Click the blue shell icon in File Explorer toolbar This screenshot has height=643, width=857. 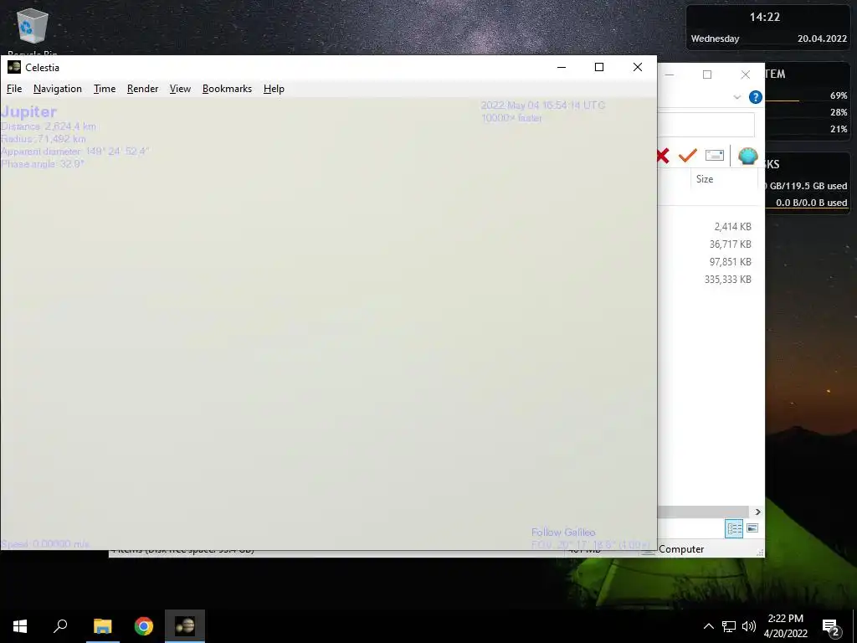click(747, 156)
